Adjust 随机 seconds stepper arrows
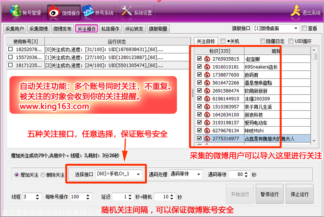 coord(172,197)
